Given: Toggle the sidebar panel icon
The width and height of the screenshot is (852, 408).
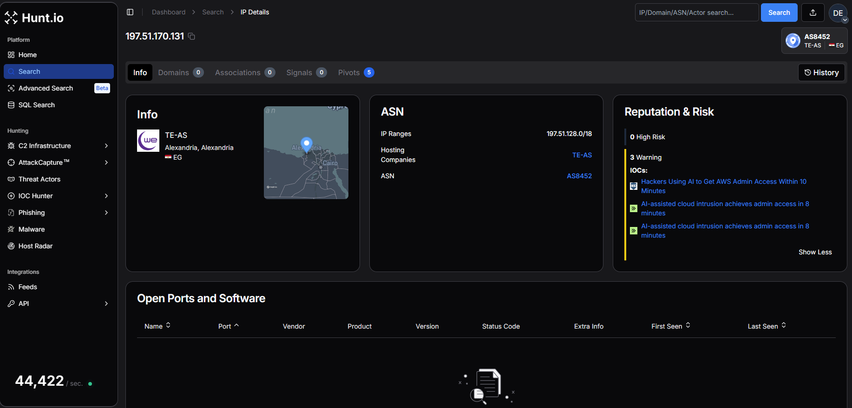Looking at the screenshot, I should 130,12.
